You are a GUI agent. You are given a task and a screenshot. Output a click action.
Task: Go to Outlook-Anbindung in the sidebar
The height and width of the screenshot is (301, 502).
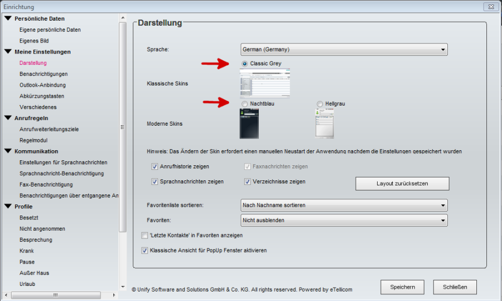[x=42, y=85]
